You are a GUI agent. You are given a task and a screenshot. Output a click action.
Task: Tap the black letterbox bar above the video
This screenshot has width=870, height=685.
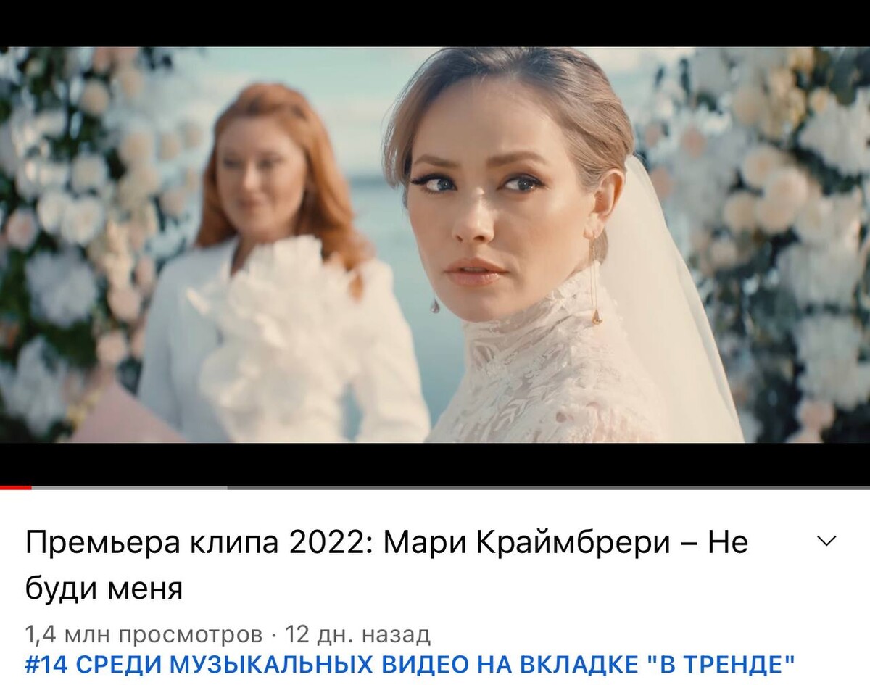(435, 23)
